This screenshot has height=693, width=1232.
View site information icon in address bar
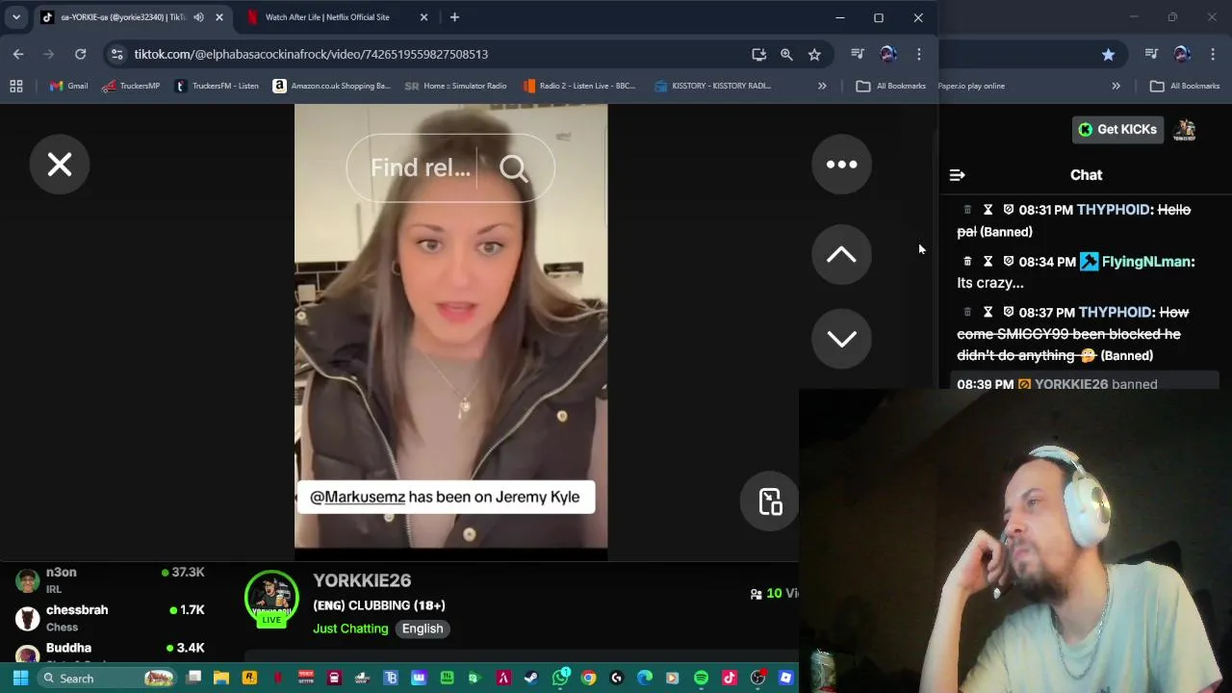pyautogui.click(x=116, y=54)
